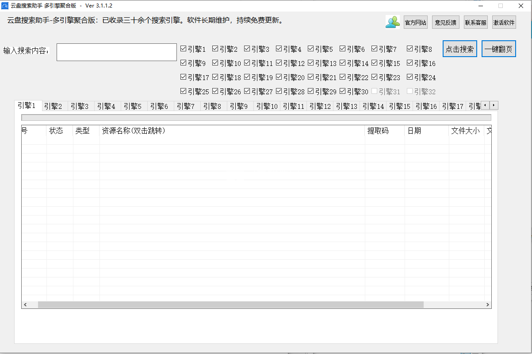Toggle the 引擎5 checkbox
This screenshot has height=354, width=532.
point(311,49)
